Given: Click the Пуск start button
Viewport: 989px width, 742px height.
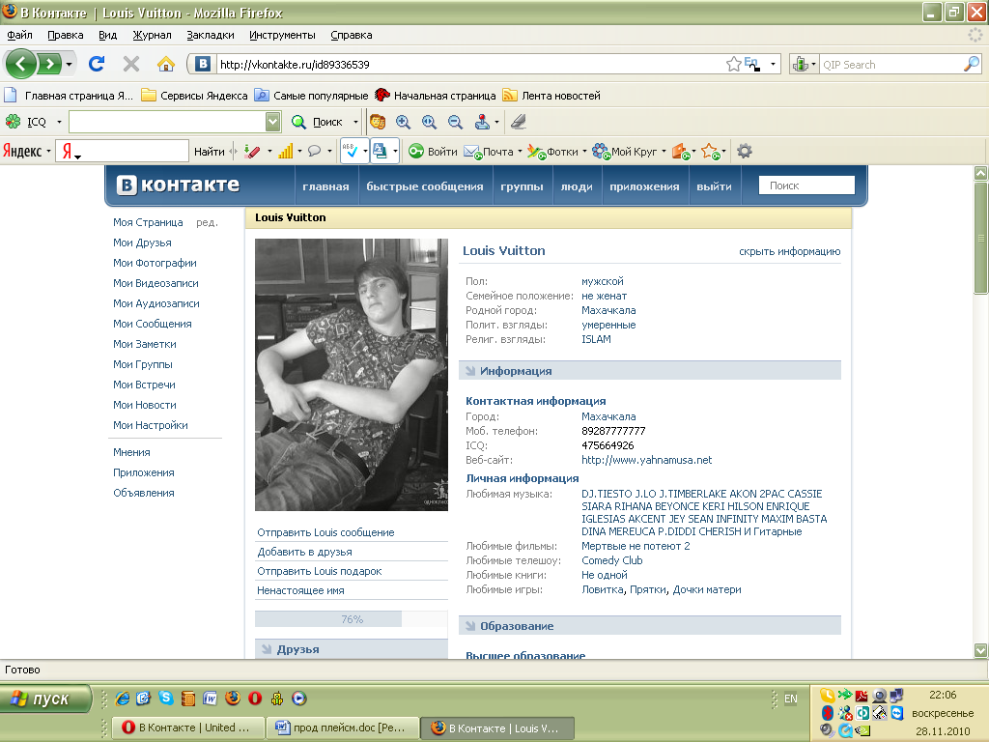Looking at the screenshot, I should coord(44,699).
